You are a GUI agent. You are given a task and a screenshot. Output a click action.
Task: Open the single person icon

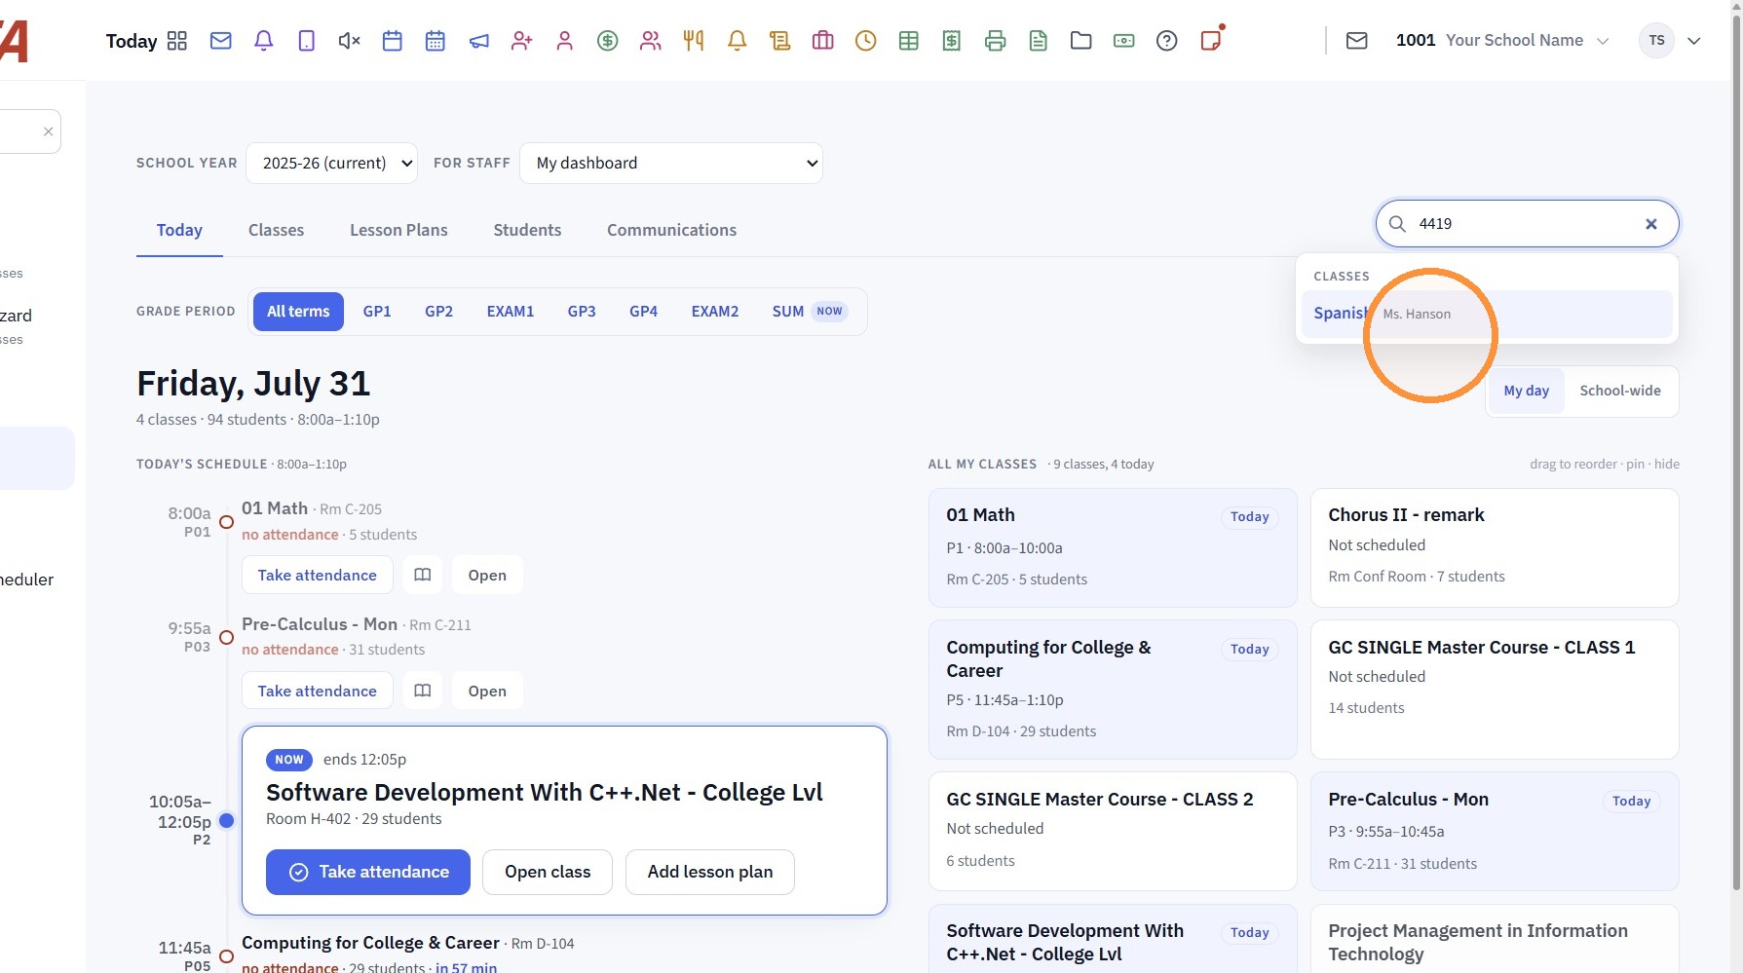coord(564,41)
